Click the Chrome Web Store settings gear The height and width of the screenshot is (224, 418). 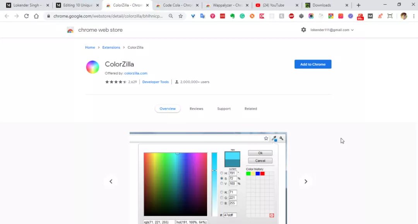click(303, 30)
